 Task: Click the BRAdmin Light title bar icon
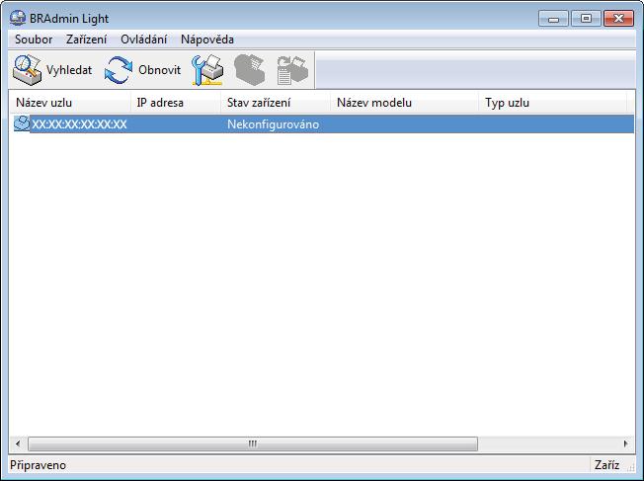17,18
